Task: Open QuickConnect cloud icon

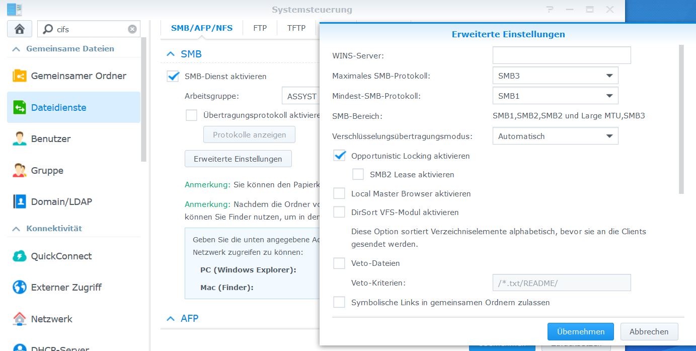Action: [20, 256]
